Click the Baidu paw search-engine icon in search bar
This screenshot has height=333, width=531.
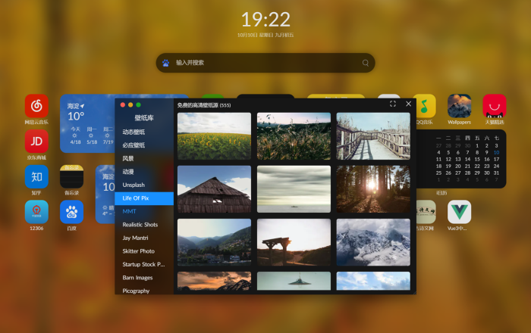(x=165, y=63)
